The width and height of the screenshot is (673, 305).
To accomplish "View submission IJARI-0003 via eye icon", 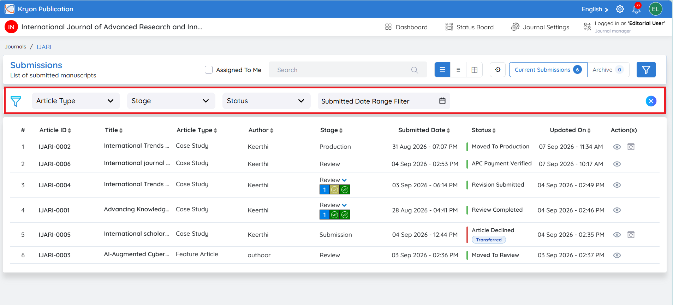I will click(x=617, y=255).
